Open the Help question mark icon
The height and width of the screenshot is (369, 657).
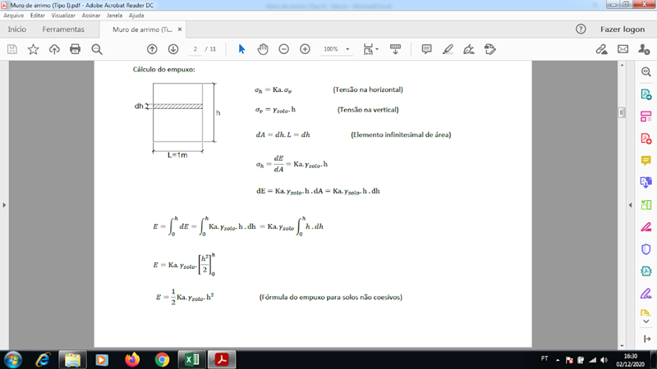[x=581, y=29]
